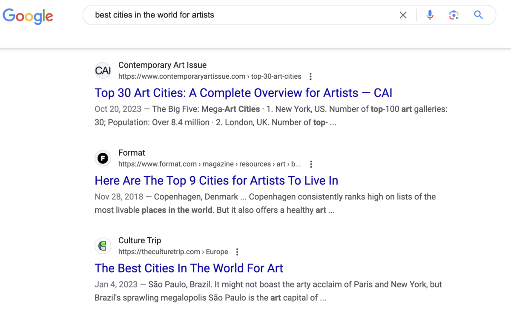Image resolution: width=511 pixels, height=322 pixels.
Task: Open Top 9 Cities for Artists result
Action: tap(216, 180)
